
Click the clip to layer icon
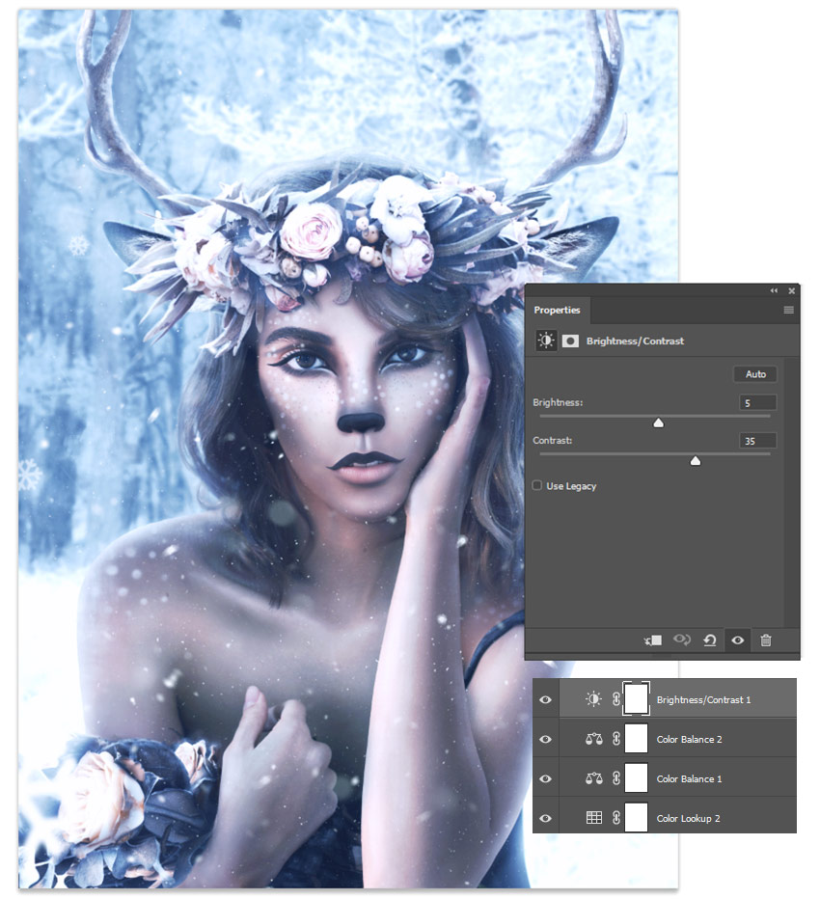(653, 640)
